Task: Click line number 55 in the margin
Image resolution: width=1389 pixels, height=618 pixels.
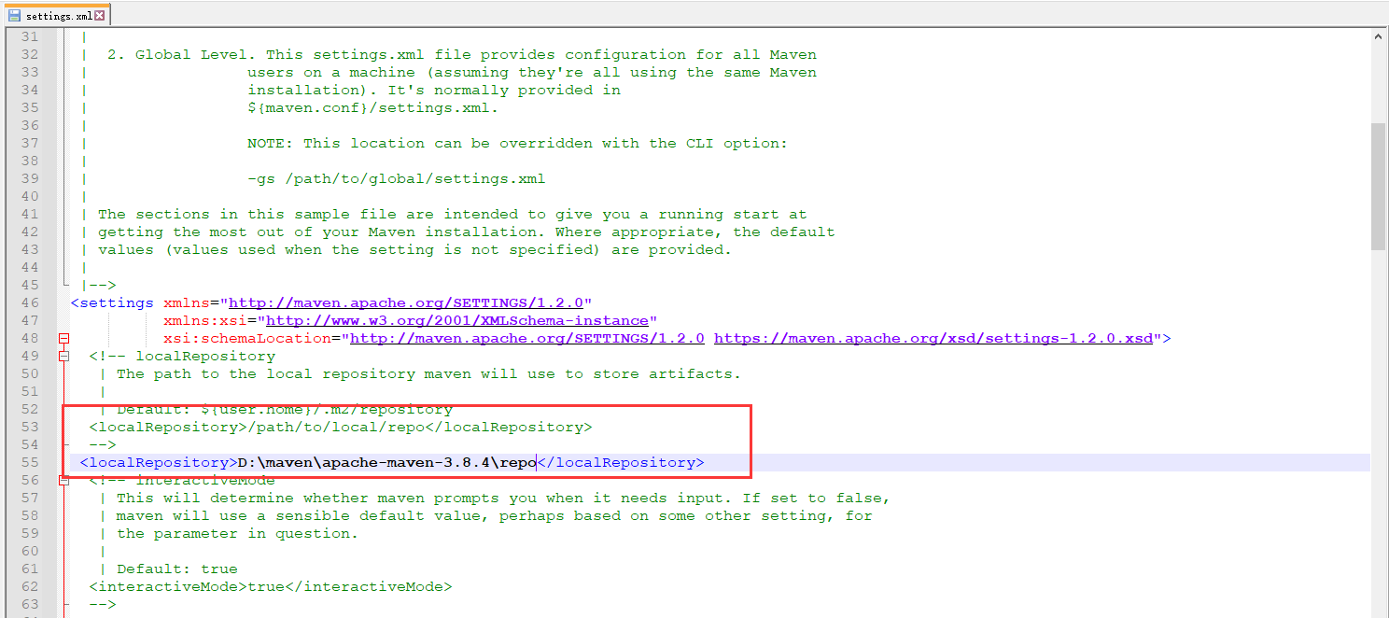Action: point(30,462)
